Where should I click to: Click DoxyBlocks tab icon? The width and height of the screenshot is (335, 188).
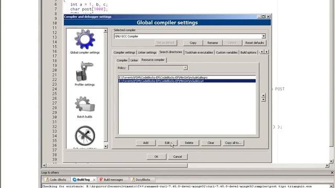133,180
